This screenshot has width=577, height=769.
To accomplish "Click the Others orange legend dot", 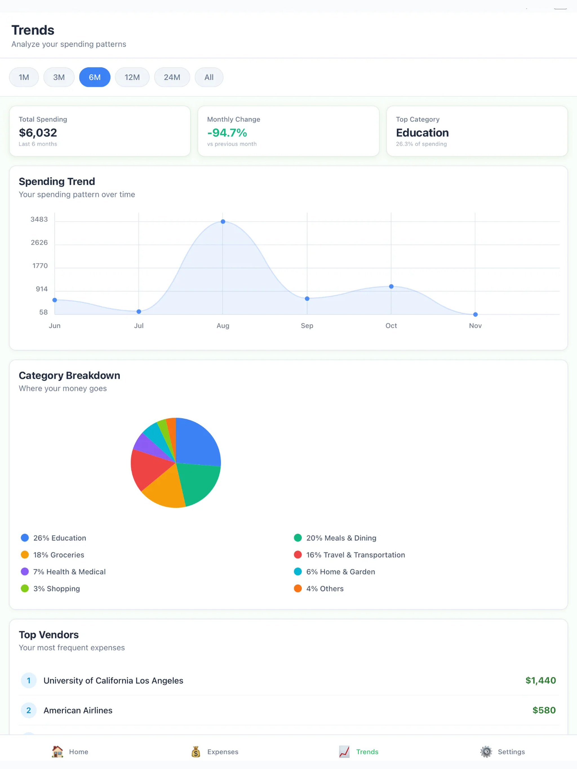I will point(298,588).
